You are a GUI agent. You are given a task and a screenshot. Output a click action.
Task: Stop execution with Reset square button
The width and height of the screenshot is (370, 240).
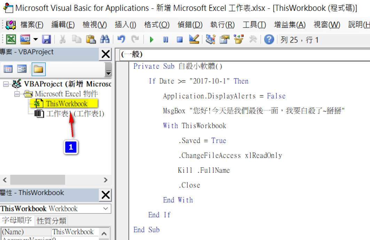(x=180, y=39)
